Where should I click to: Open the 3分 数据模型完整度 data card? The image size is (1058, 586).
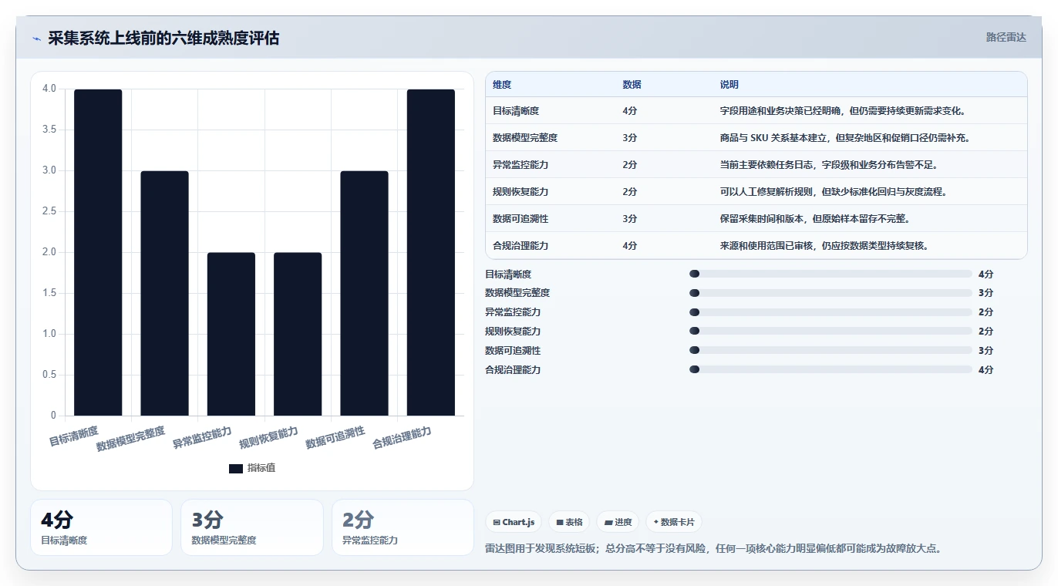(x=252, y=527)
